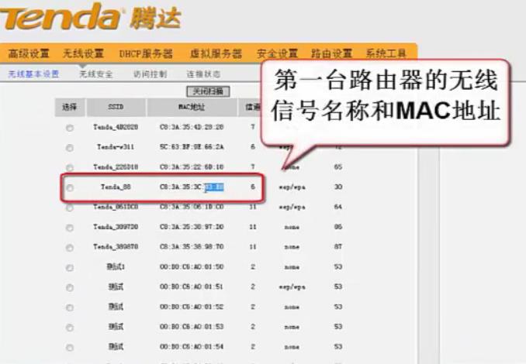Image resolution: width=526 pixels, height=364 pixels.
Task: Open the 系统工具 menu
Action: 386,53
